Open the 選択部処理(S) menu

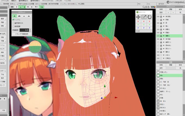35,1
